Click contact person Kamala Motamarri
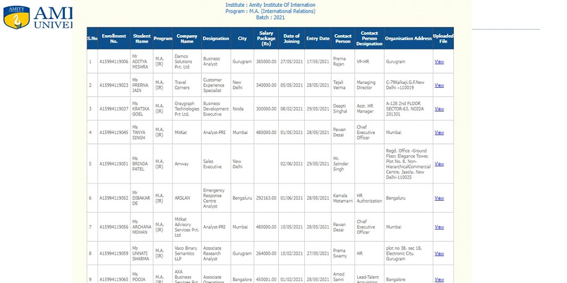Viewport: 567px width, 283px height. click(343, 198)
